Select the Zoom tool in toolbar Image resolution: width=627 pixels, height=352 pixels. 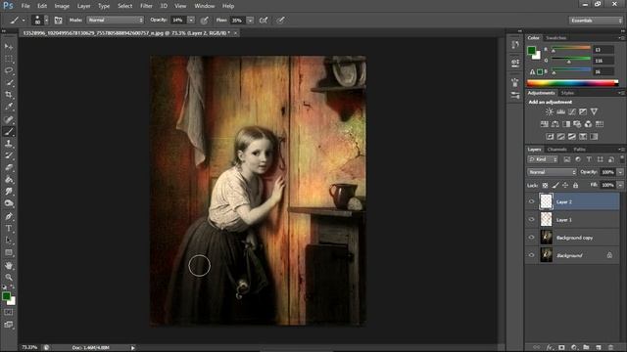9,277
